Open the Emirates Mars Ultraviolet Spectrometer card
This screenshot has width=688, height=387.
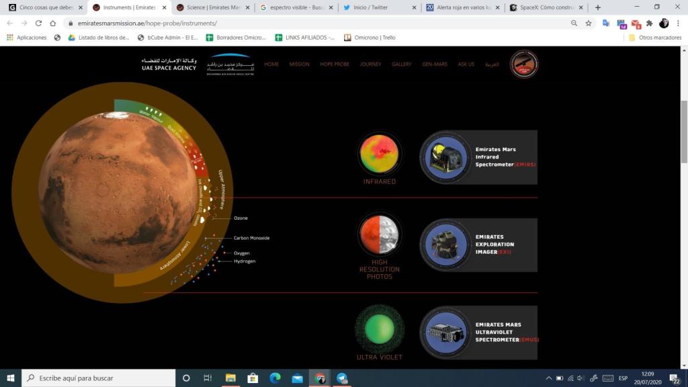pyautogui.click(x=478, y=333)
